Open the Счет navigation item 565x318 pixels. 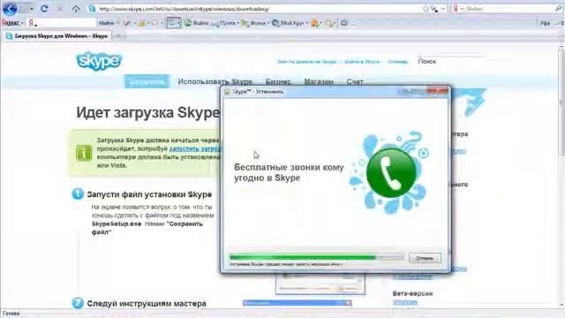tap(355, 82)
